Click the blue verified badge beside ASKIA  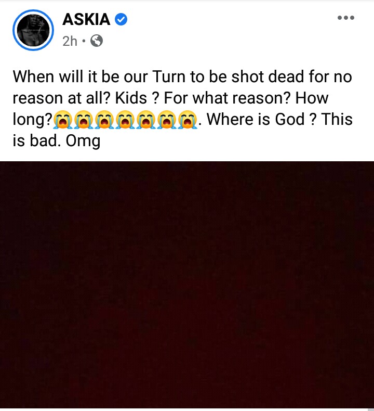[x=121, y=20]
